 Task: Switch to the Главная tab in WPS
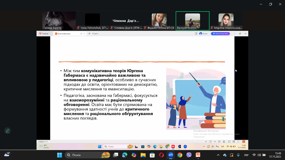pos(44,34)
